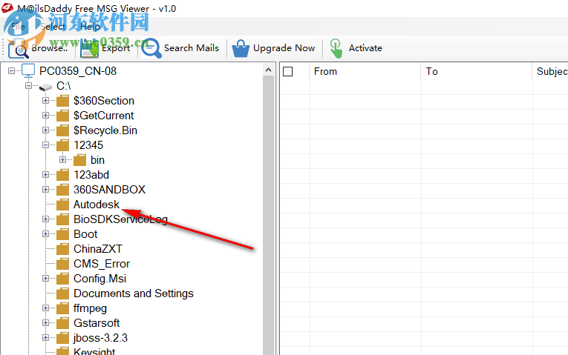This screenshot has width=568, height=355.
Task: Click the Activate hand icon
Action: pyautogui.click(x=336, y=48)
